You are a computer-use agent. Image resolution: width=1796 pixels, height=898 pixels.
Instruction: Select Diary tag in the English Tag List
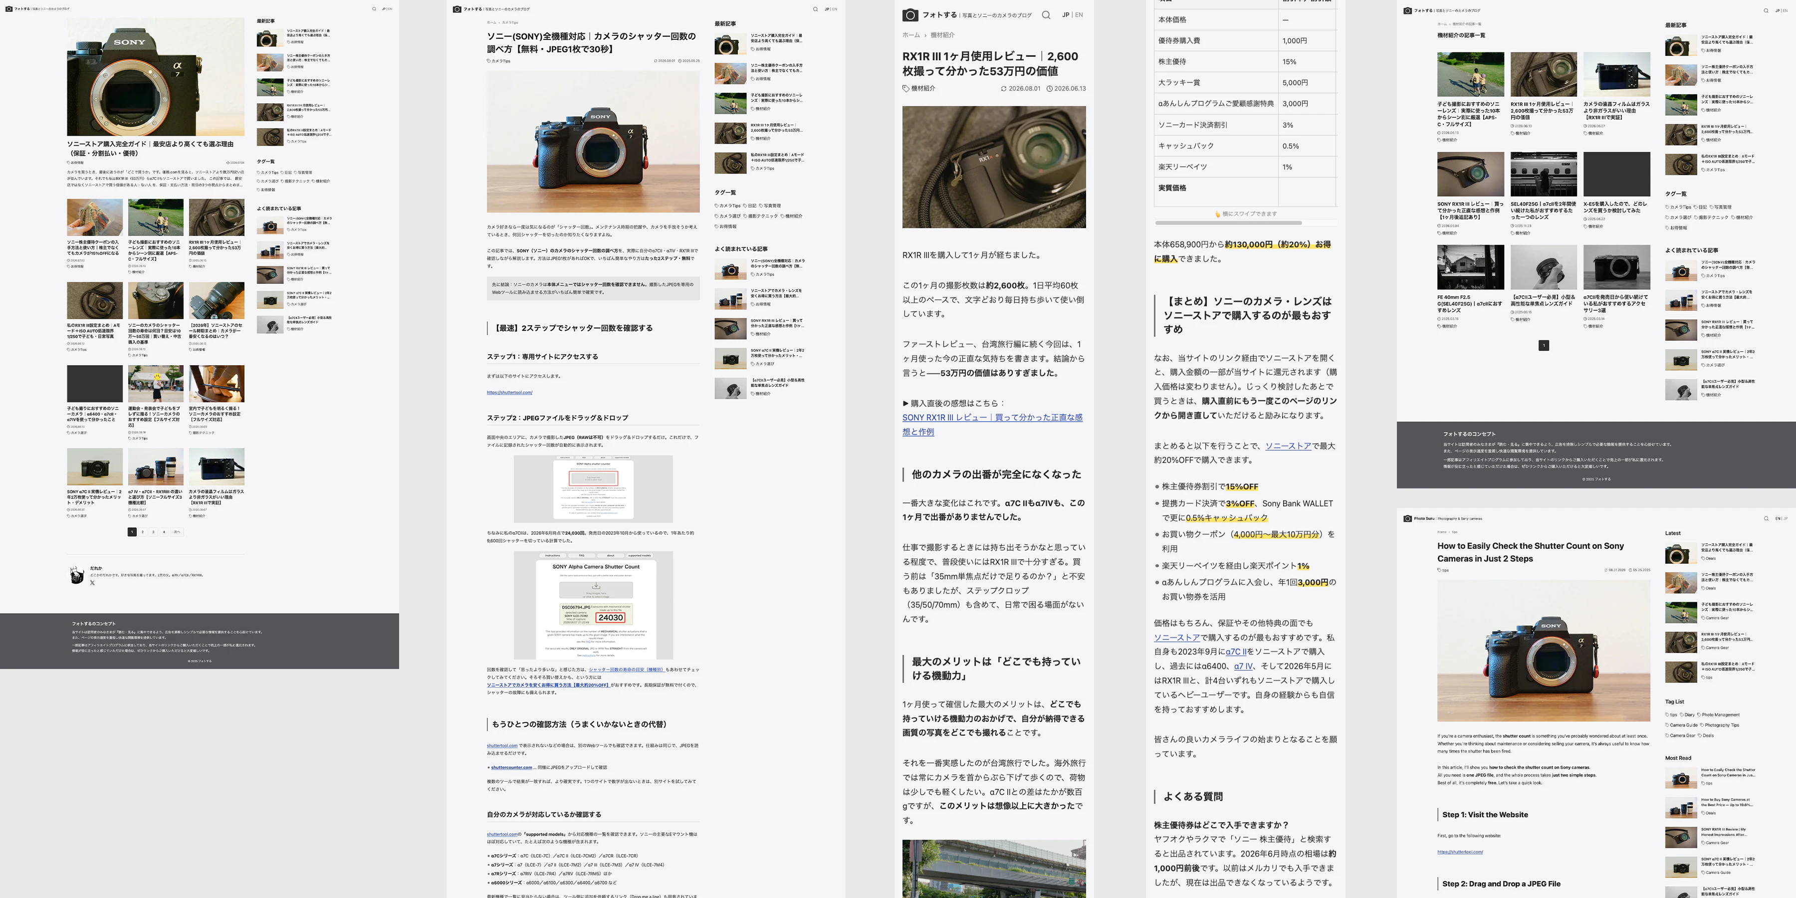(1687, 714)
